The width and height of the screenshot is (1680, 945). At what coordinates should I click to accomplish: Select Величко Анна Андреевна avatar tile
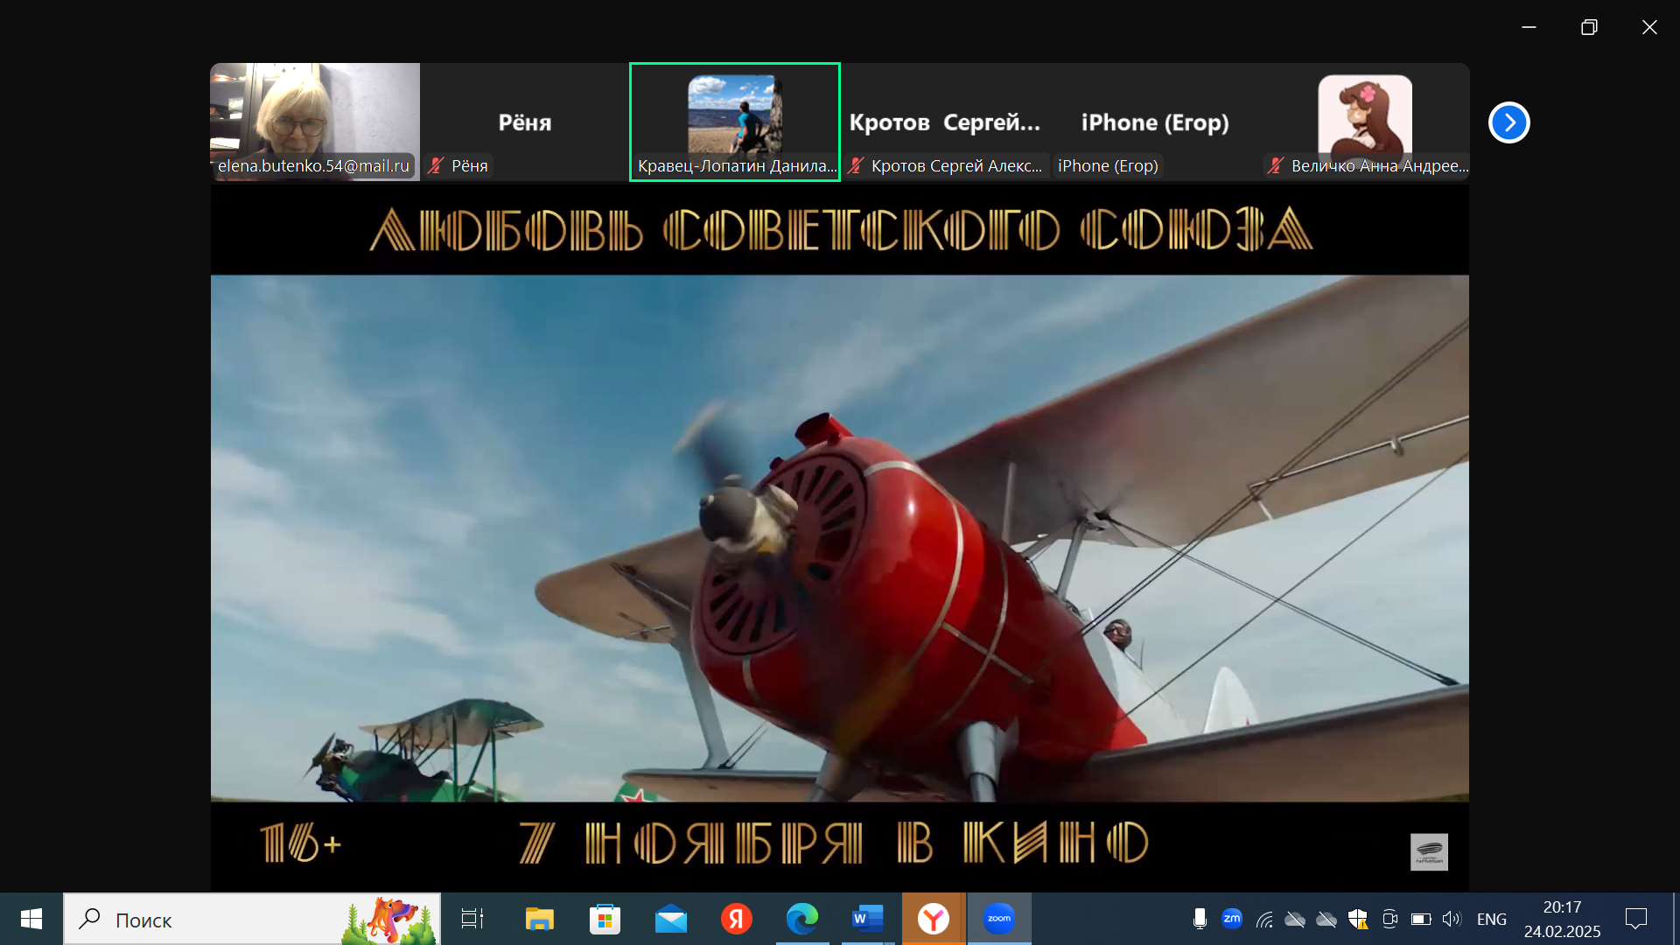coord(1365,122)
